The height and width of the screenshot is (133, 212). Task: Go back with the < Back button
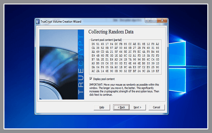[121, 107]
